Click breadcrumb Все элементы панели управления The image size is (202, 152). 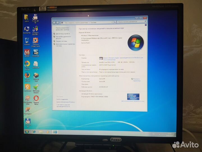pyautogui.click(x=77, y=23)
